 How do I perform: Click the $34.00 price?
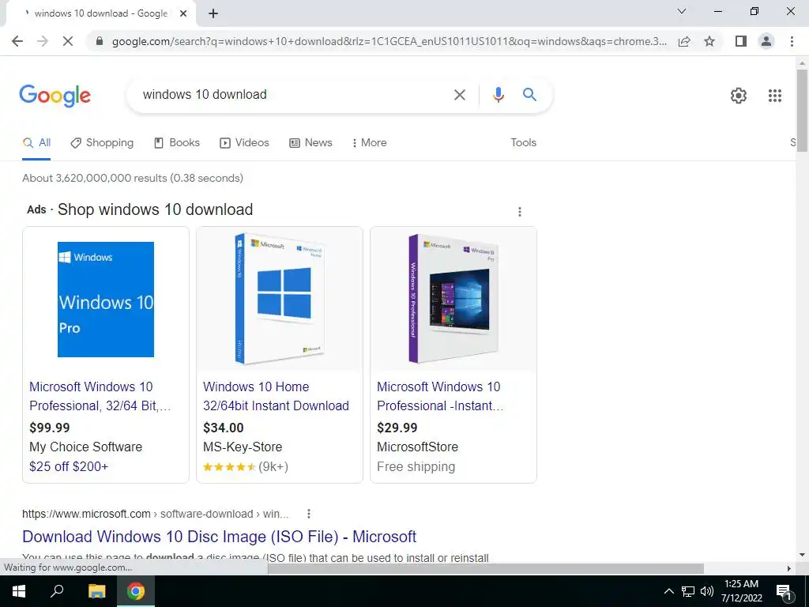223,428
